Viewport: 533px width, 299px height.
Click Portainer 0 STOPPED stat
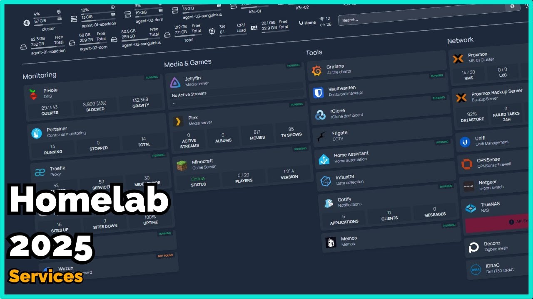tap(98, 145)
